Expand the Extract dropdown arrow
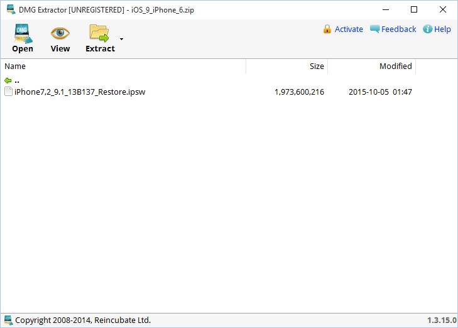 pyautogui.click(x=121, y=39)
